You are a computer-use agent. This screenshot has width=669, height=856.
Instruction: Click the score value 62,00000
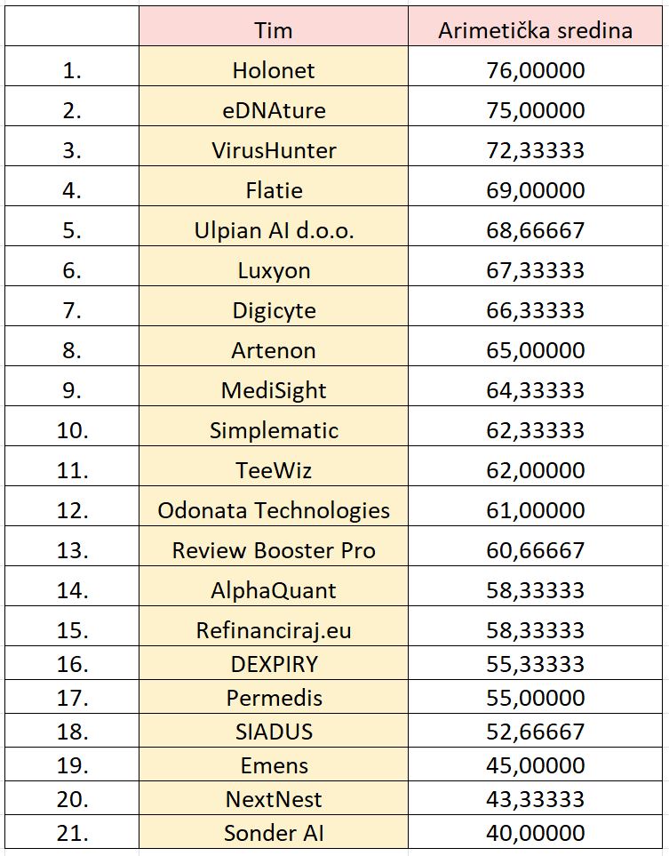click(535, 470)
